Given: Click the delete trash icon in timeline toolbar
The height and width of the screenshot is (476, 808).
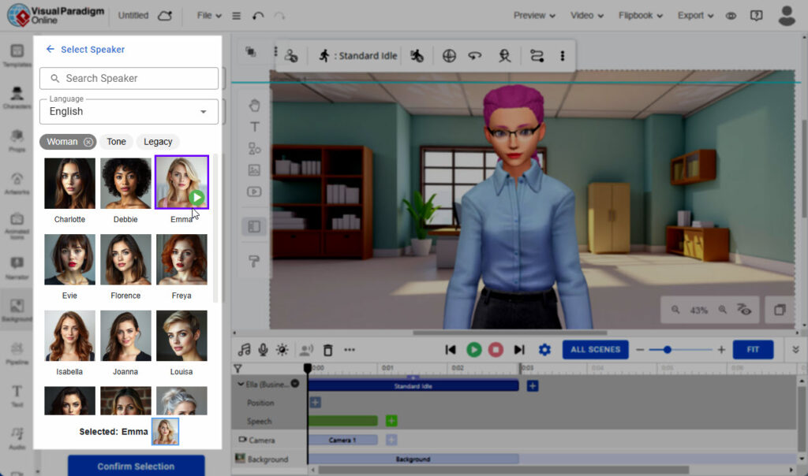Looking at the screenshot, I should coord(327,349).
